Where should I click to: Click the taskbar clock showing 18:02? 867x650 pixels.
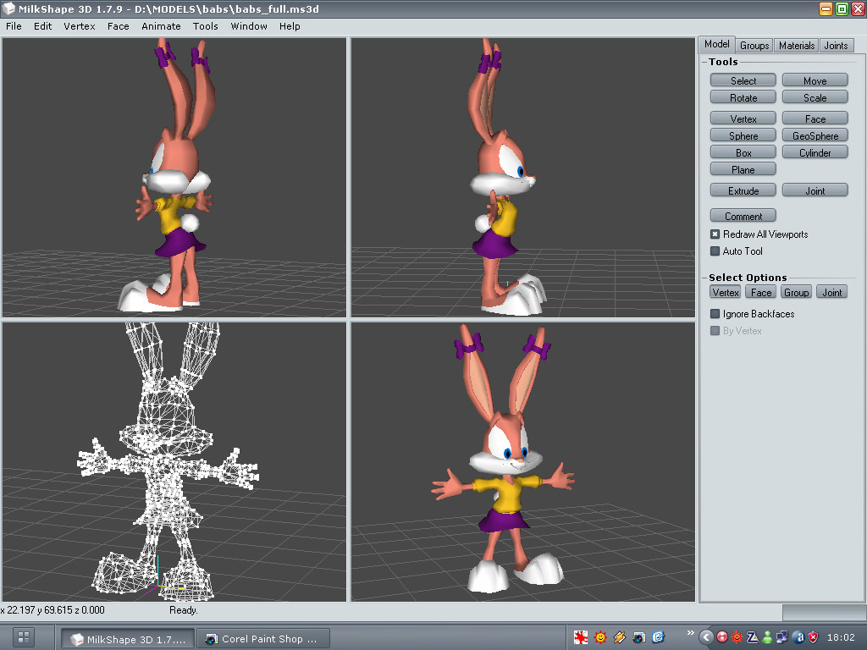[x=841, y=637]
